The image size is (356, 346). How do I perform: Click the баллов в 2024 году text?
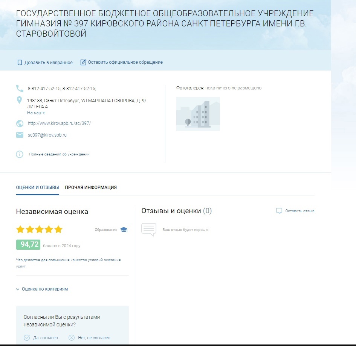coord(62,246)
